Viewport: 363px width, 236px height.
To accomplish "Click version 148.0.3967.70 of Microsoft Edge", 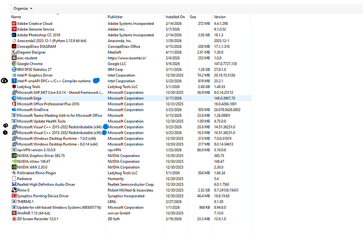I will 224,99.
